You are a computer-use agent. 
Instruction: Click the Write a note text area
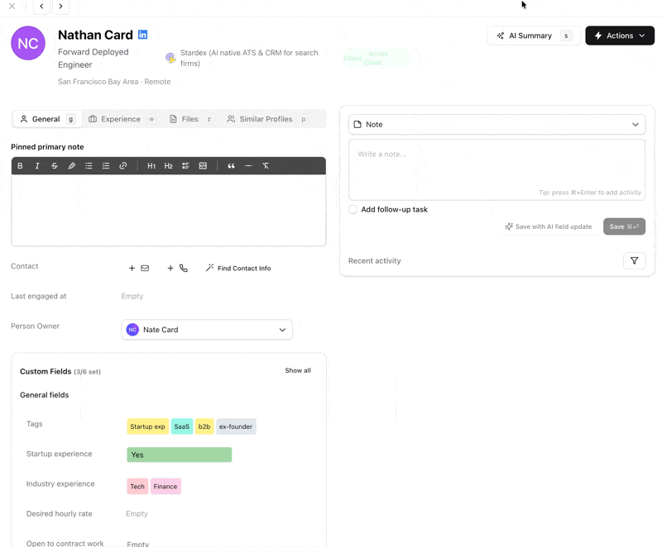click(496, 170)
